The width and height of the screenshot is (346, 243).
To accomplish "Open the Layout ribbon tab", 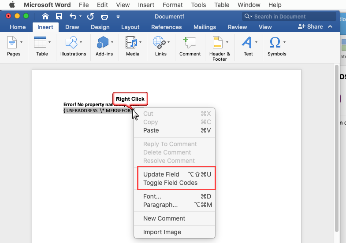I will 130,27.
